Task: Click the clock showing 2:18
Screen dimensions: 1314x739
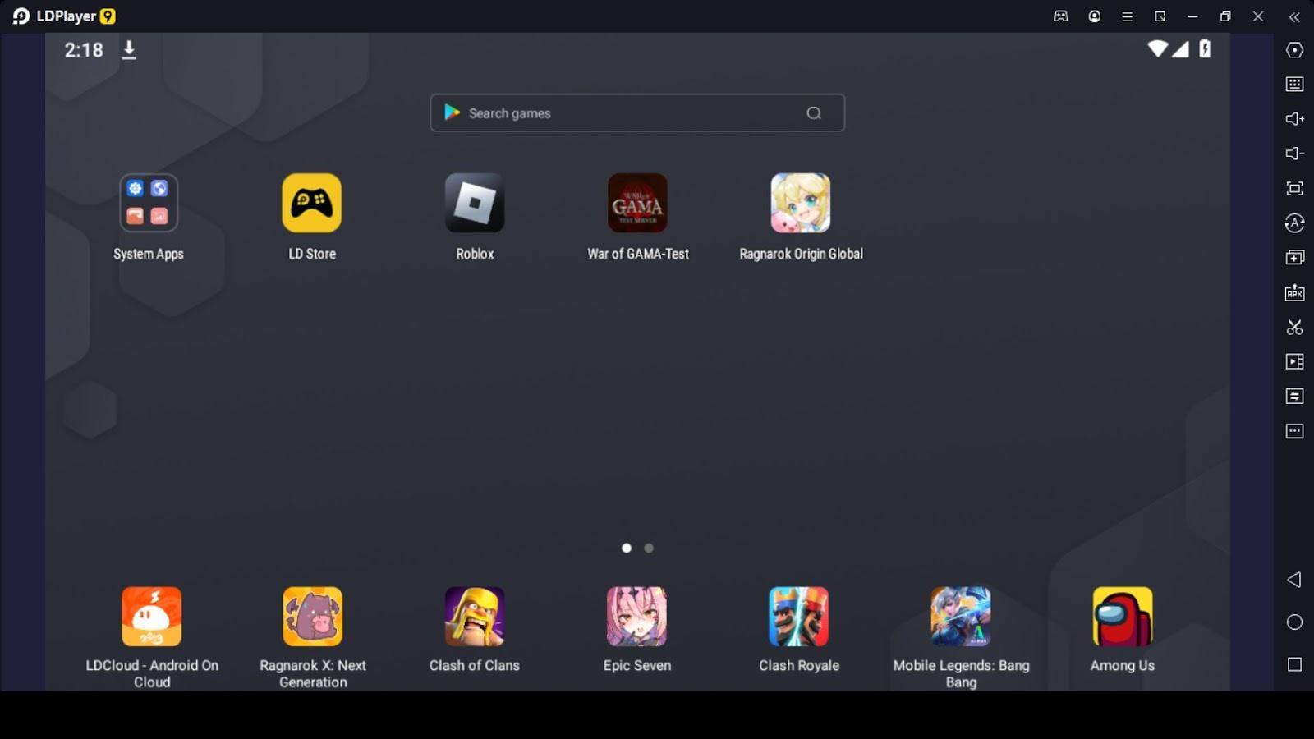Action: (84, 50)
